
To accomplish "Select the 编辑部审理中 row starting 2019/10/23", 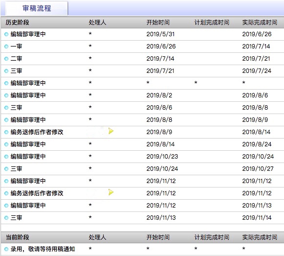I will (142, 157).
